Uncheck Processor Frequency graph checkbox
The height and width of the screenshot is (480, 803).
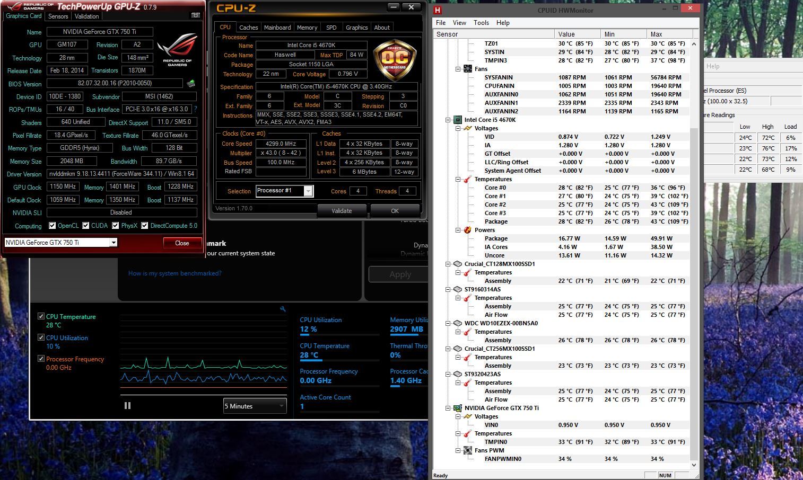41,359
